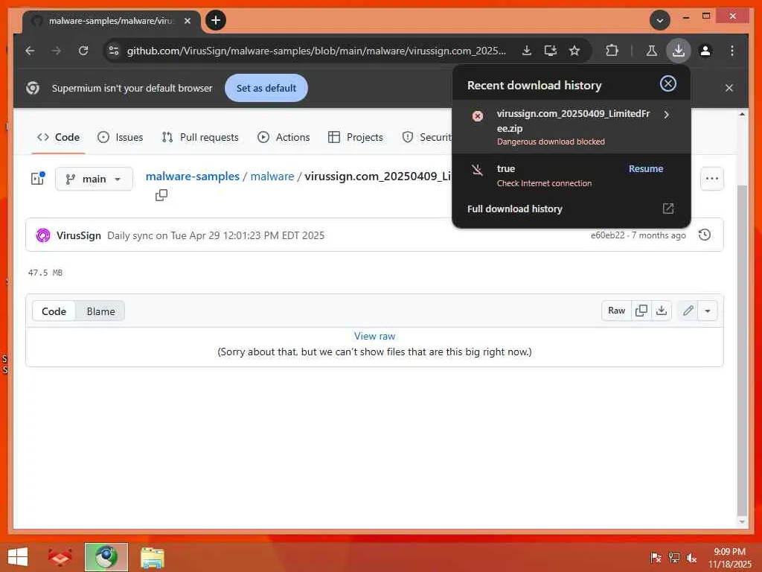Click the forward navigation arrow
Viewport: 762px width, 572px height.
pyautogui.click(x=57, y=51)
